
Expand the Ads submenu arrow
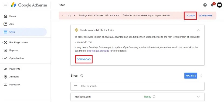click(x=2, y=24)
